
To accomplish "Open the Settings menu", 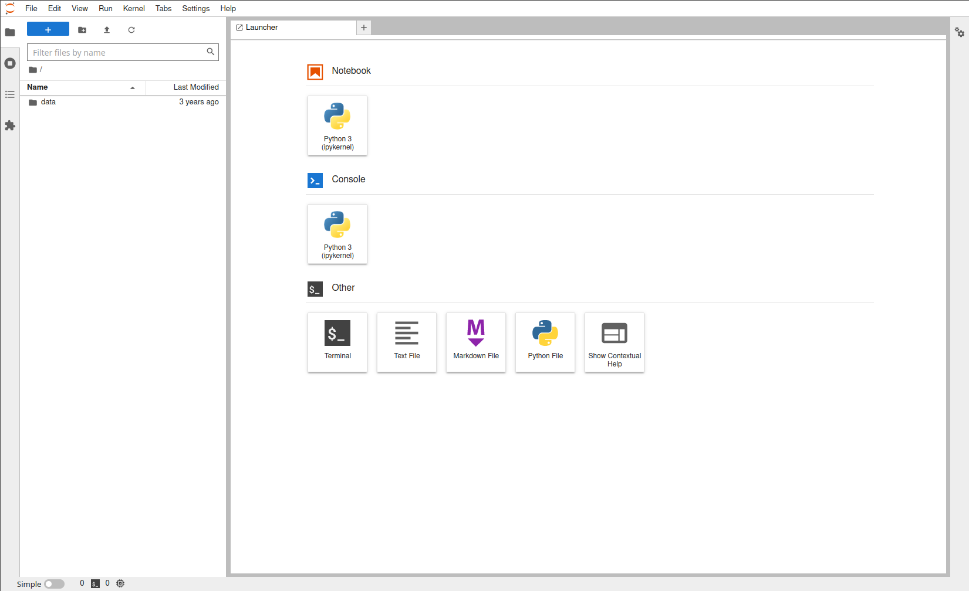I will (x=195, y=9).
